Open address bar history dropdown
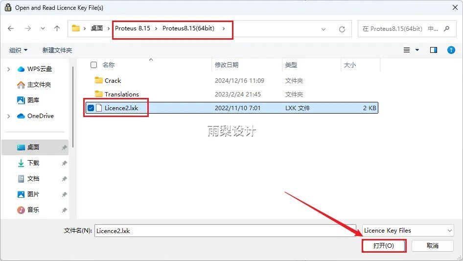This screenshot has height=261, width=463. coord(324,29)
